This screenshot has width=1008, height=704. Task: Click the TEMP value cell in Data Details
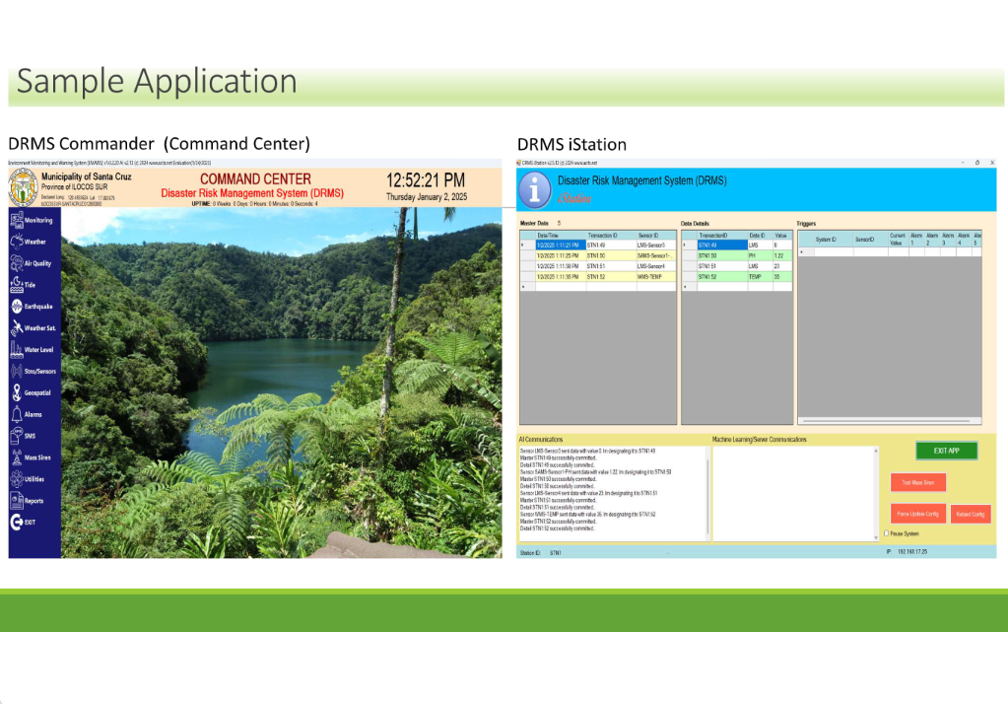[779, 277]
